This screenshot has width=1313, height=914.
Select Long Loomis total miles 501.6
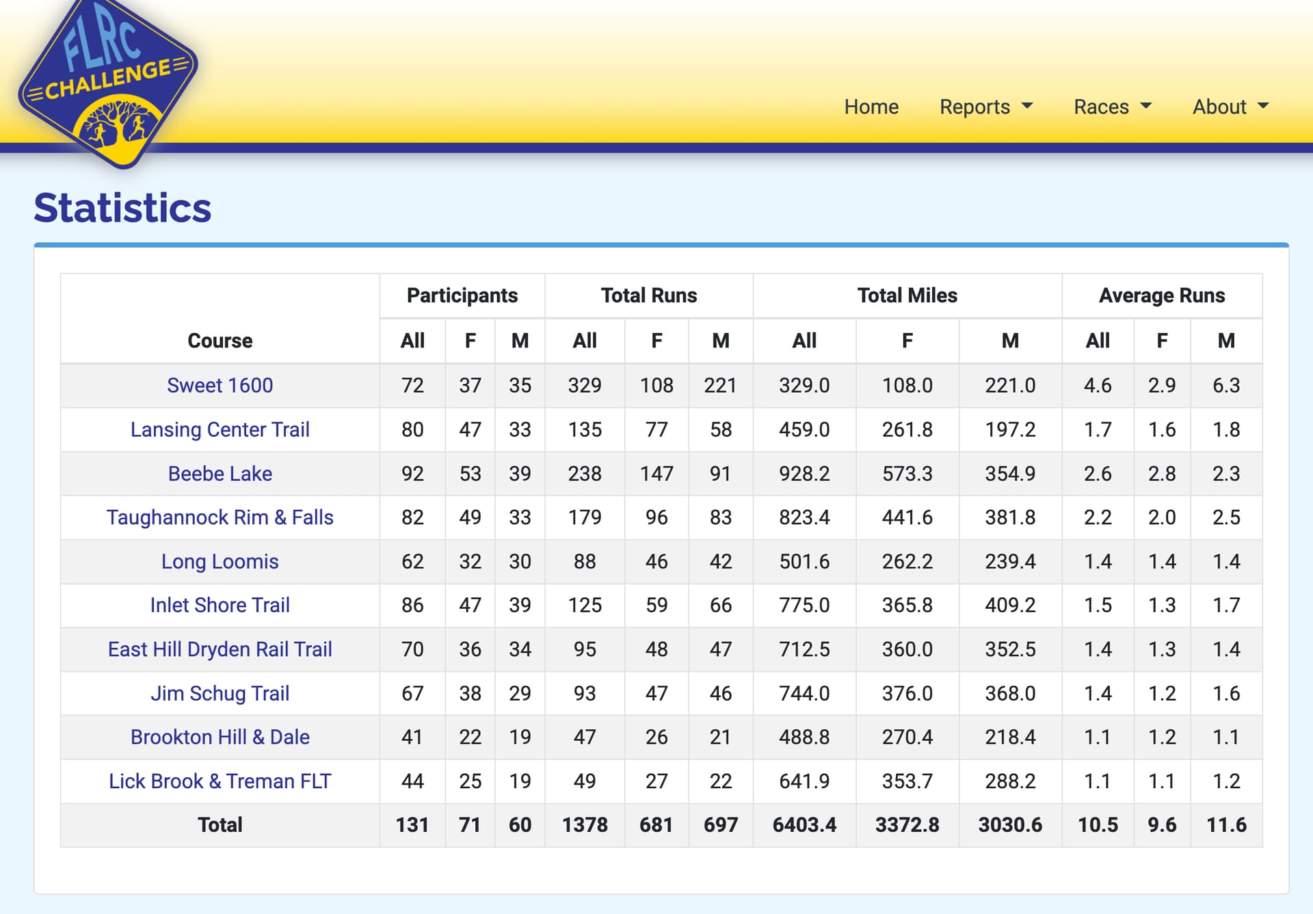[x=804, y=561]
